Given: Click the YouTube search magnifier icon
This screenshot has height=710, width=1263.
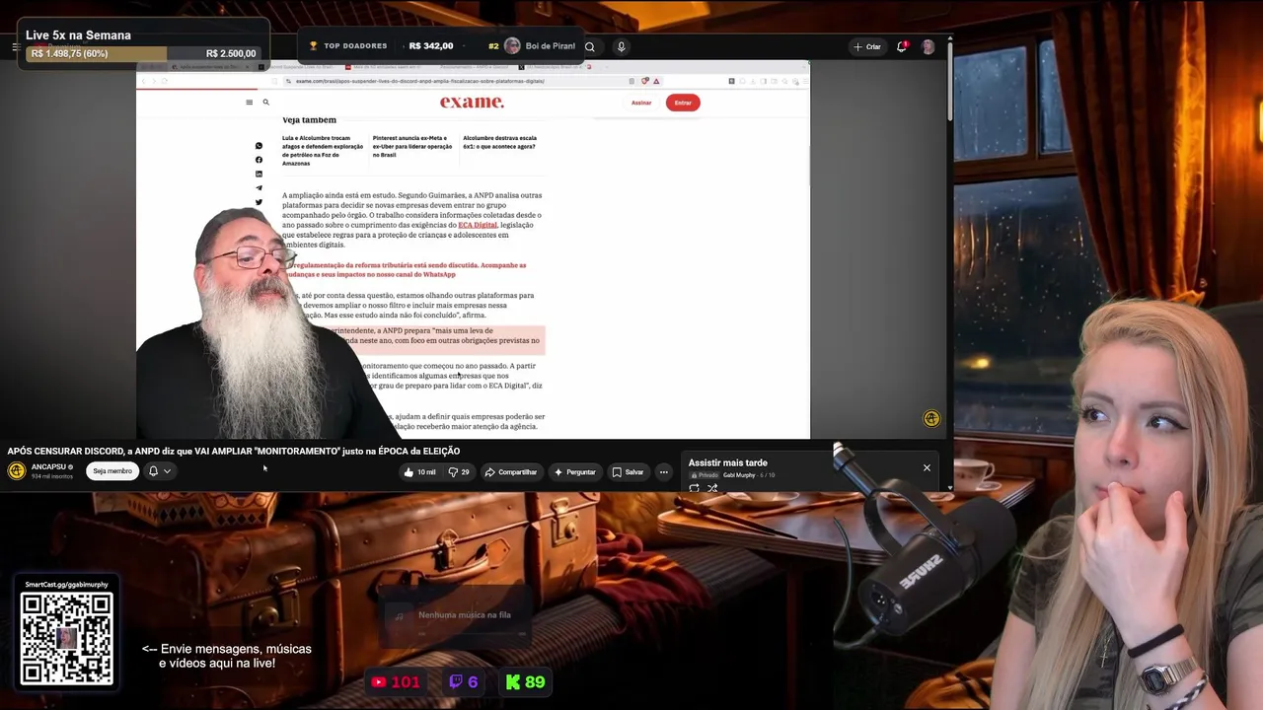Looking at the screenshot, I should click(589, 46).
